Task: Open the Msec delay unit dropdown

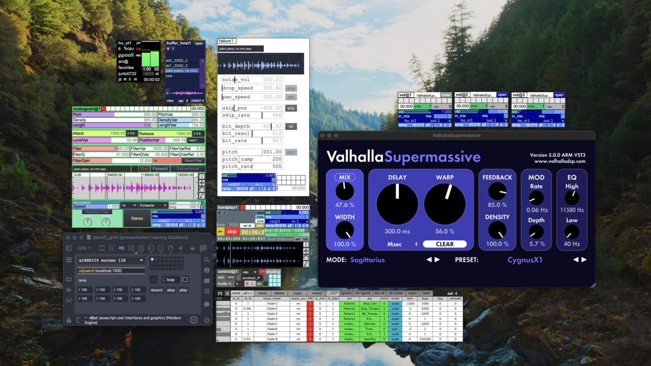Action: 401,244
